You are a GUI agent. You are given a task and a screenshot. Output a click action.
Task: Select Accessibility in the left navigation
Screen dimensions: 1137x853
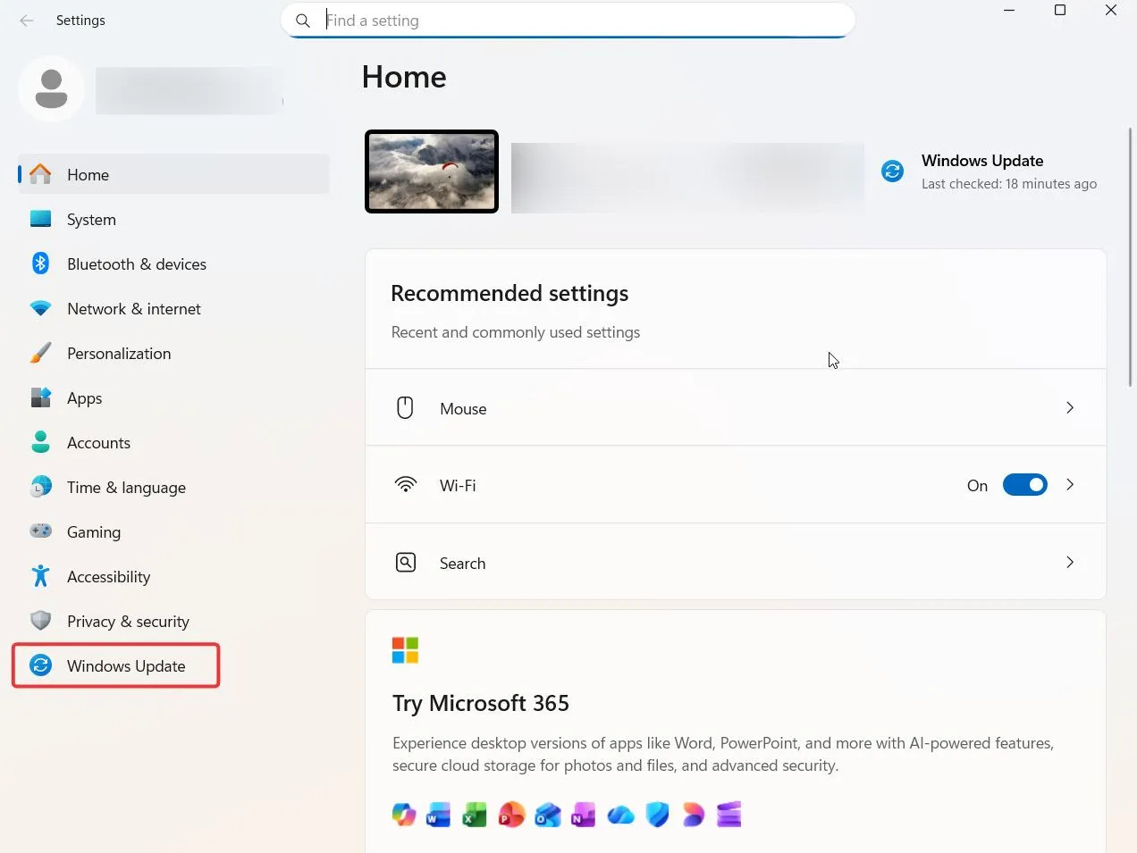point(173,577)
